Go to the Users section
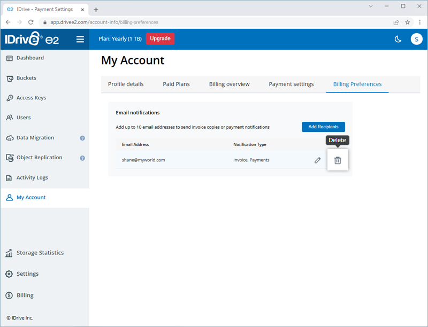This screenshot has width=428, height=327. [24, 118]
